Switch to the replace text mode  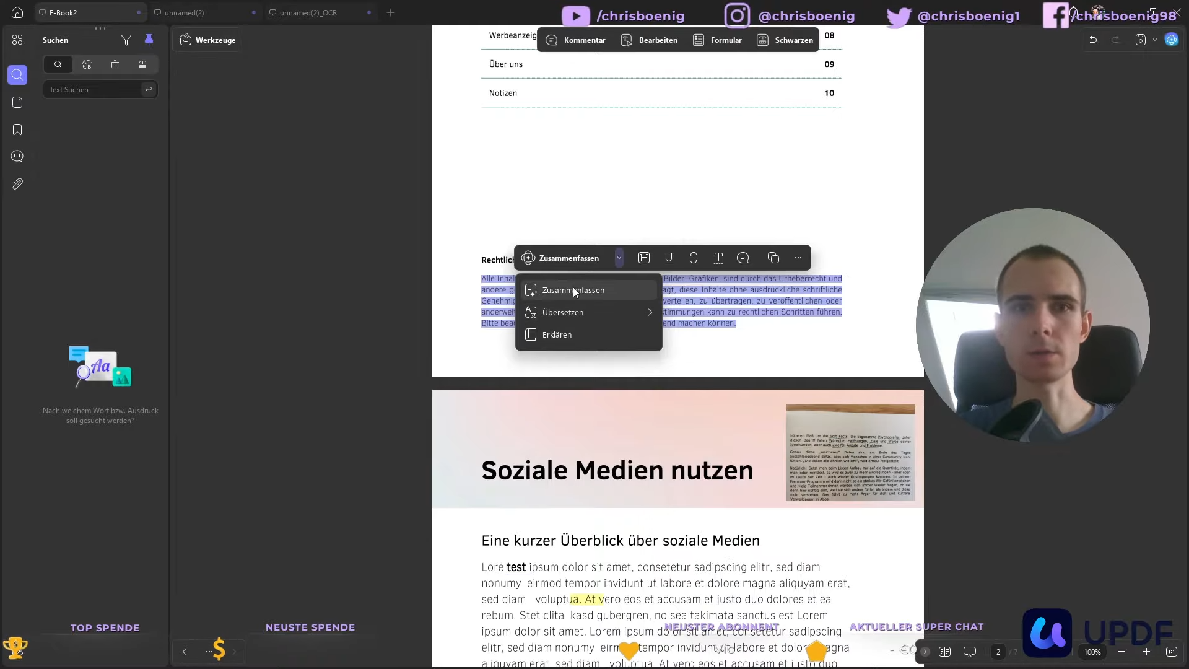point(87,64)
